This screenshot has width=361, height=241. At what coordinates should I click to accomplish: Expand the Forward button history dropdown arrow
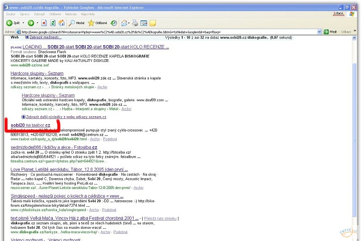coord(37,23)
